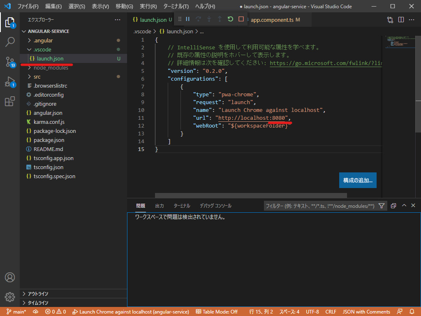Click Launch Chrome against localhost status item

click(131, 312)
